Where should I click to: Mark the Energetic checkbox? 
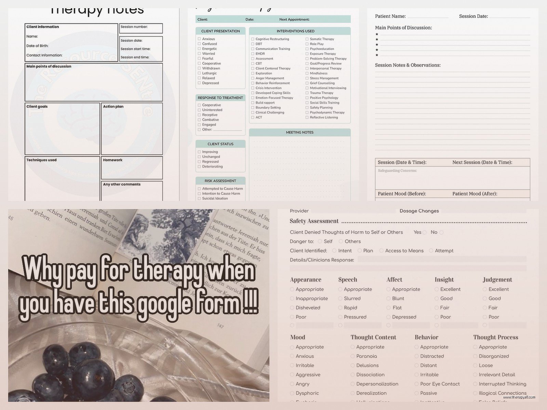[199, 49]
